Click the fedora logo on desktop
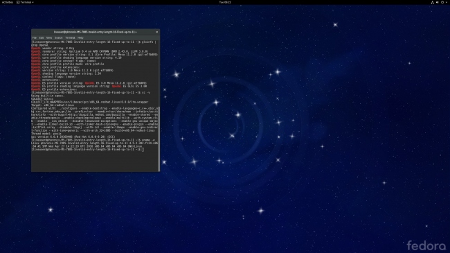450x253 pixels. 426,245
